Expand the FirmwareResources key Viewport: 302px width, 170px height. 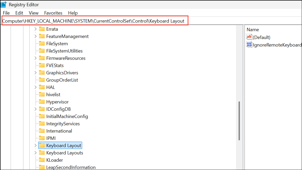tap(35, 58)
